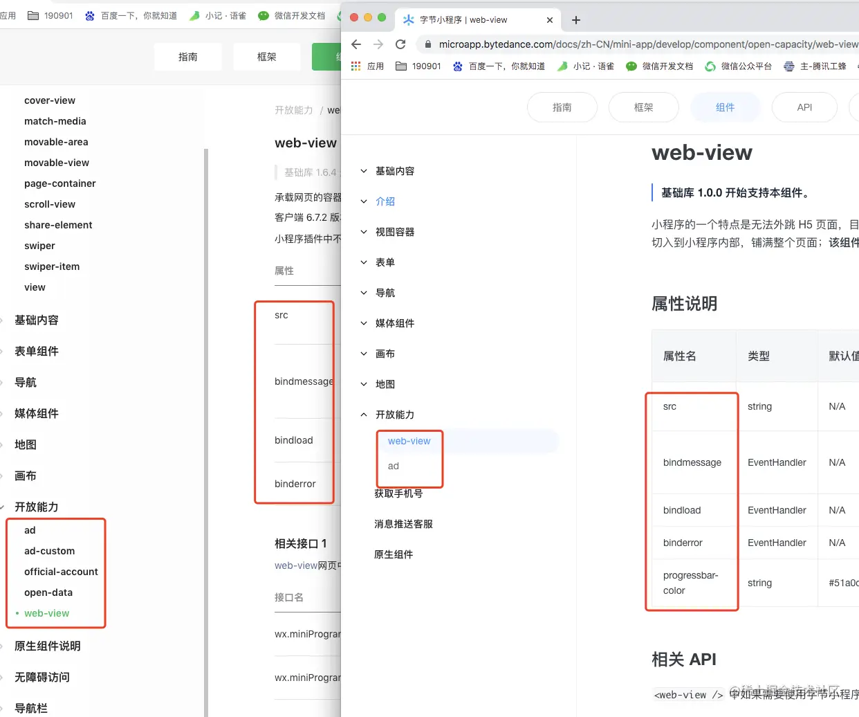Open share-element in WeChat docs sidebar
This screenshot has width=859, height=717.
tap(58, 225)
